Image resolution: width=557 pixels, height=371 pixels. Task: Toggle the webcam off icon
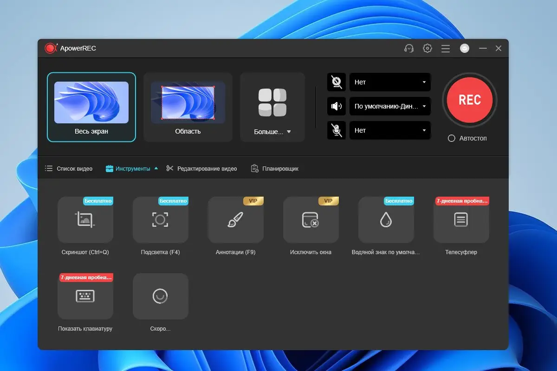coord(337,82)
